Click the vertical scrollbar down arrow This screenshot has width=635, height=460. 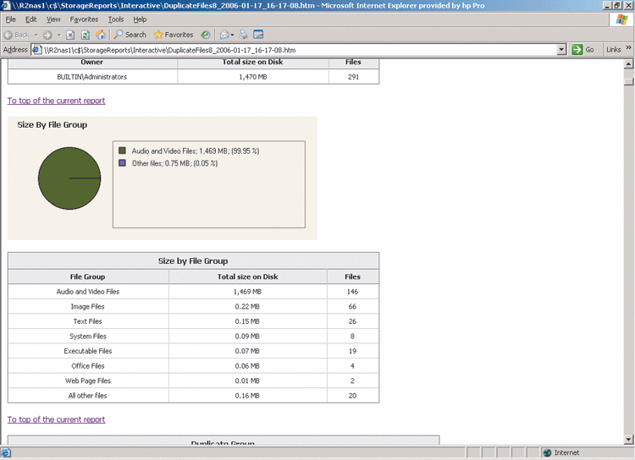(628, 440)
